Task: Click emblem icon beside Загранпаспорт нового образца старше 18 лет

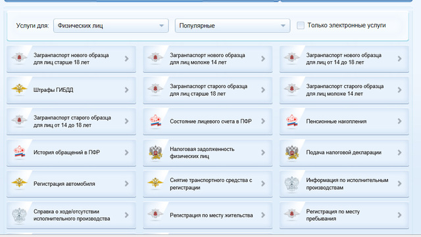Action: 19,57
